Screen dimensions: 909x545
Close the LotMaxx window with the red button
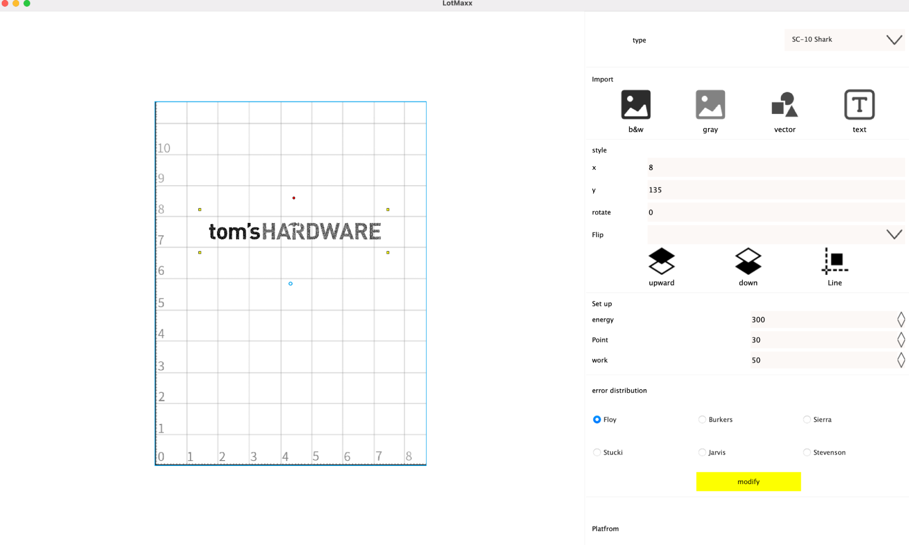[5, 3]
